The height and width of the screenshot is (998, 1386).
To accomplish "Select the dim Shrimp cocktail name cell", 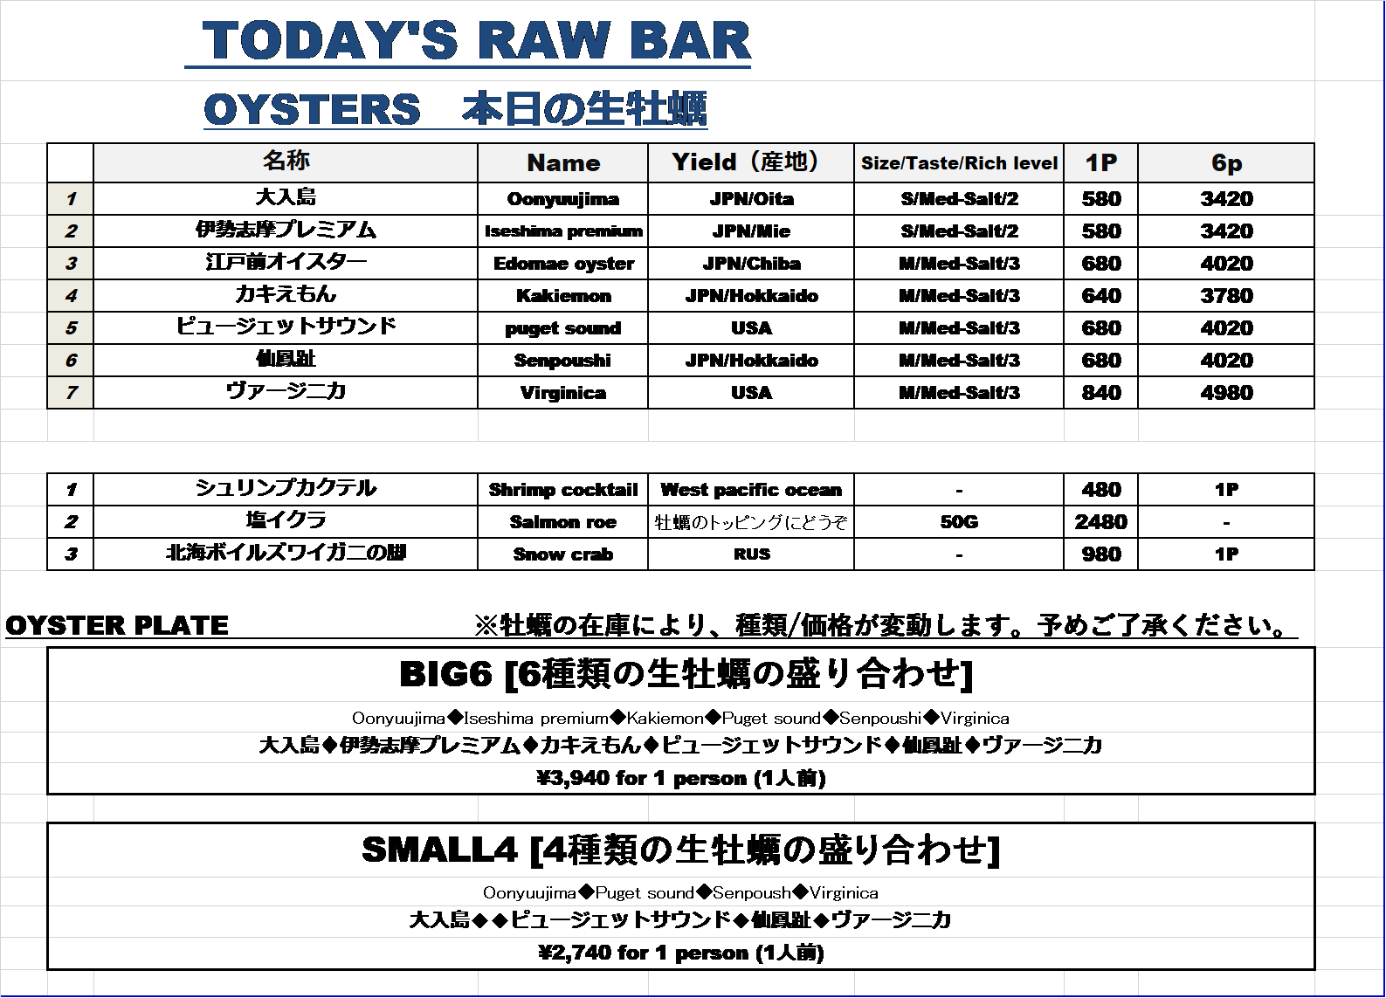I will pyautogui.click(x=563, y=490).
